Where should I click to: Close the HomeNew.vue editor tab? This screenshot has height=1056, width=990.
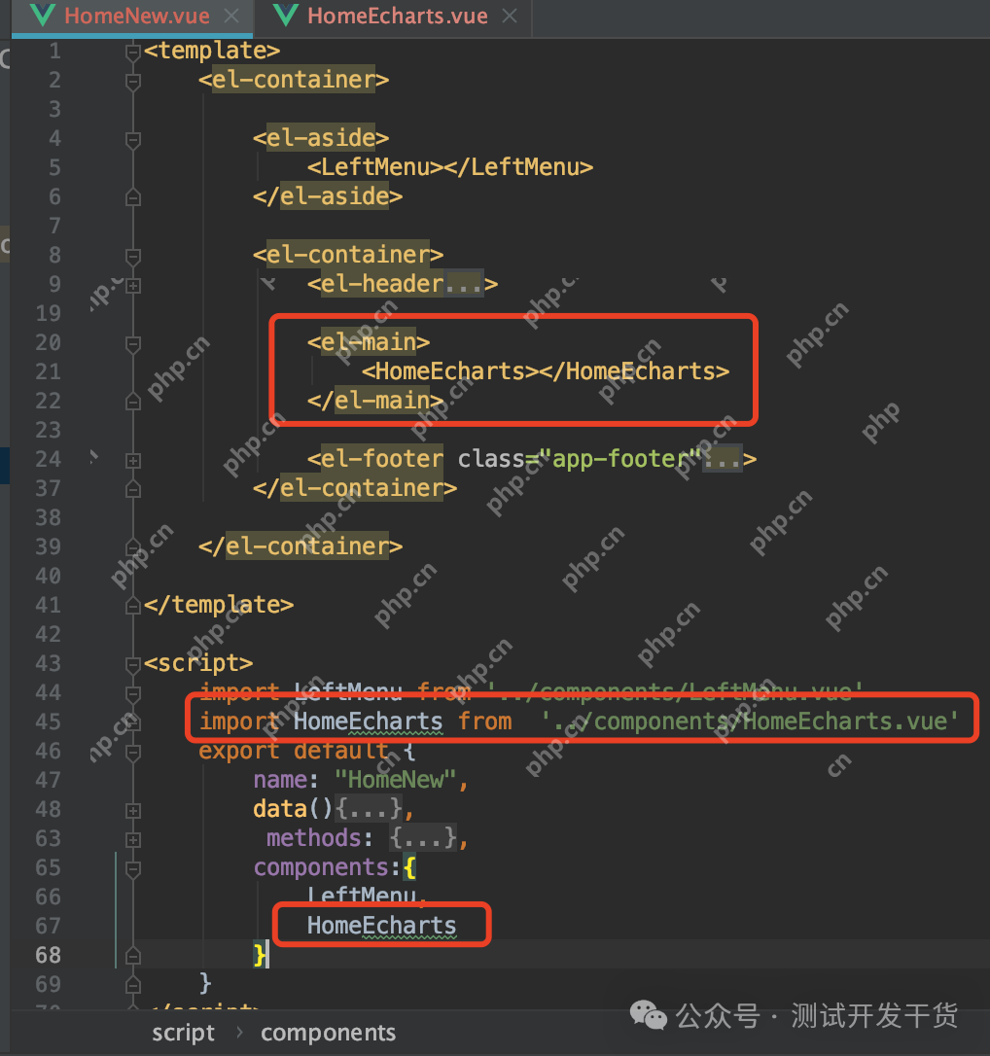(x=232, y=17)
